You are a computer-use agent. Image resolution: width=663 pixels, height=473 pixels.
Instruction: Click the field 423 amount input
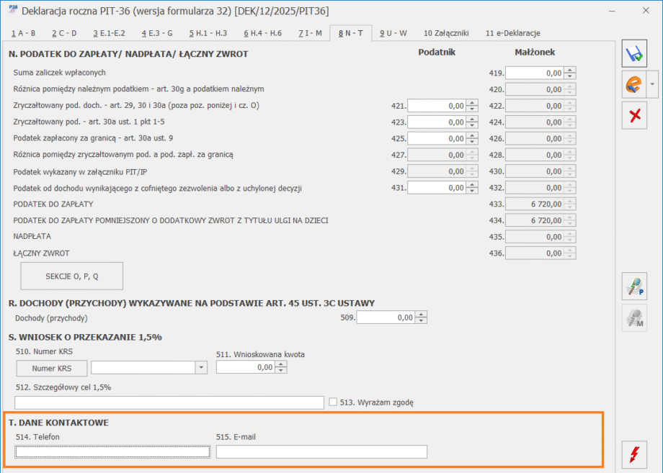click(437, 122)
